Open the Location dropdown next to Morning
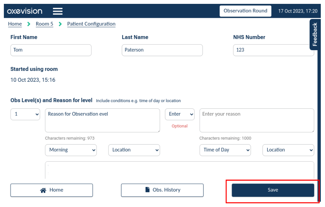This screenshot has height=207, width=325. [x=134, y=150]
